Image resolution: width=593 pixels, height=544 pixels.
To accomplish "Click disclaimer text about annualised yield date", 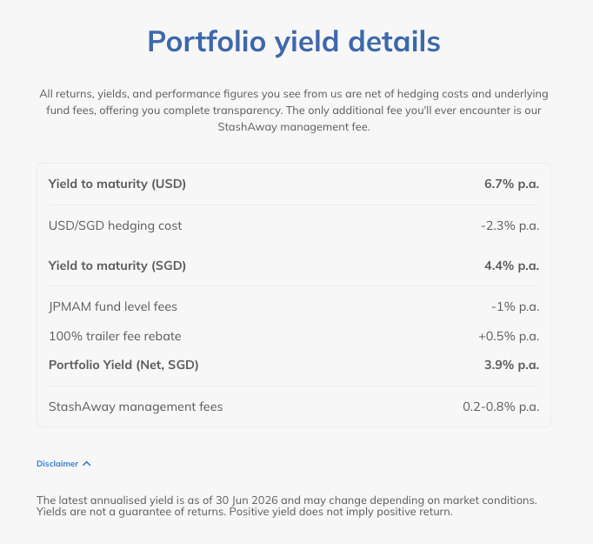I will (x=287, y=500).
